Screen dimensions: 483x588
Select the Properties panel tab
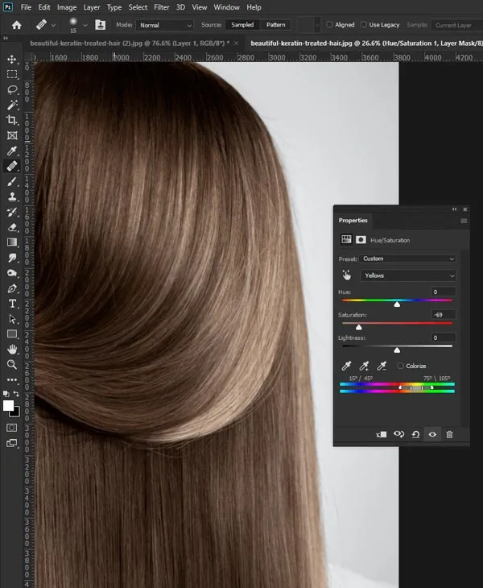[x=353, y=221]
